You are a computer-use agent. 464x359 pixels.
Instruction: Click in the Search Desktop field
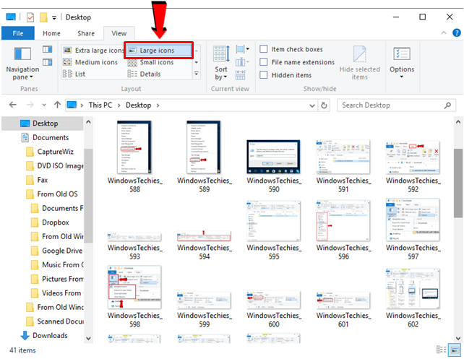point(394,105)
